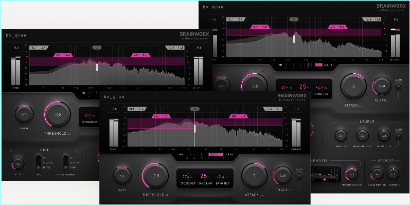Click the Ratio knob in the left window
Screen dimensions: 410x205
click(x=24, y=114)
